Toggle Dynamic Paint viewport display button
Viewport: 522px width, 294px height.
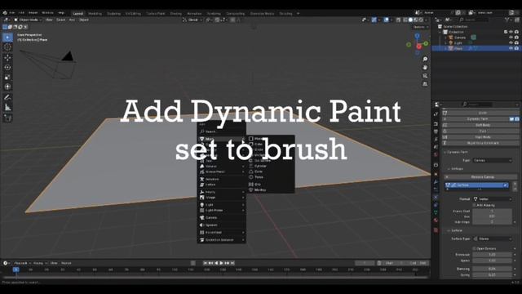(511, 119)
